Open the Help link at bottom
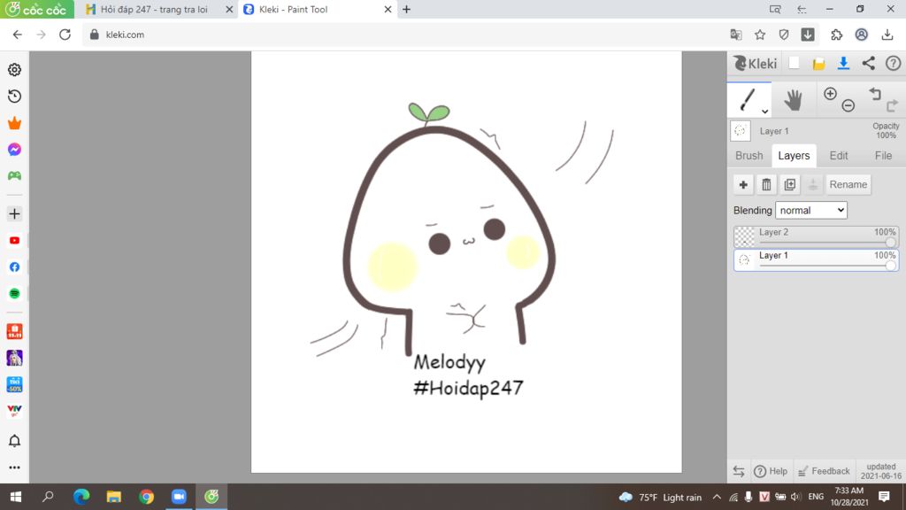Image resolution: width=906 pixels, height=510 pixels. click(x=771, y=471)
